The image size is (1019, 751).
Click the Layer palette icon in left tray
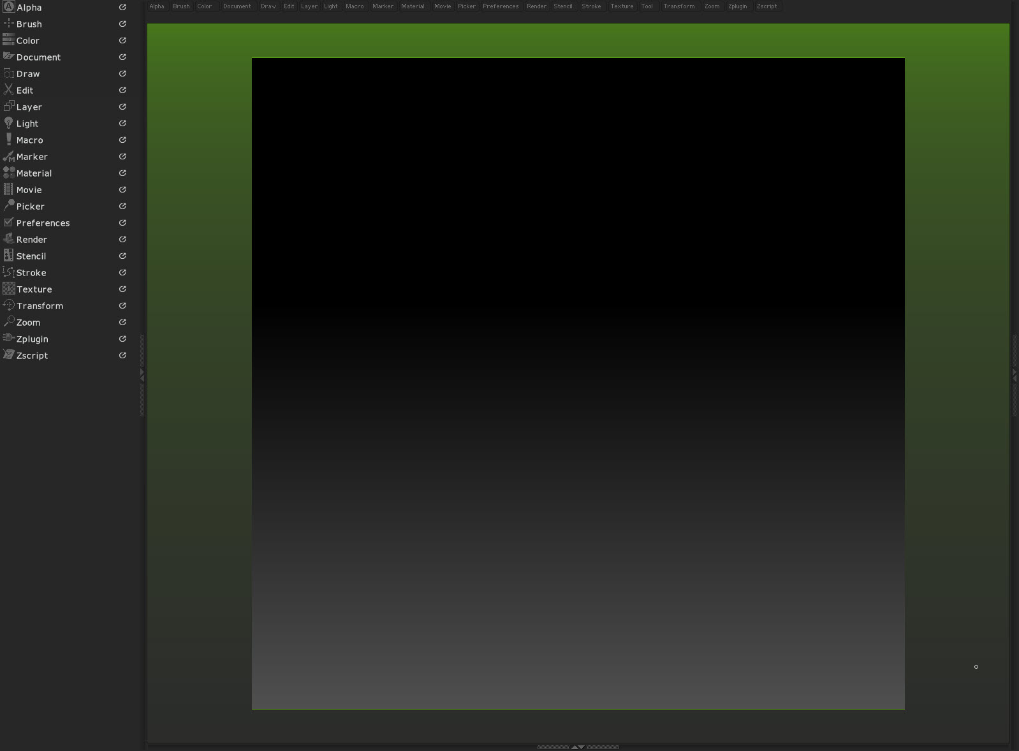pos(9,106)
